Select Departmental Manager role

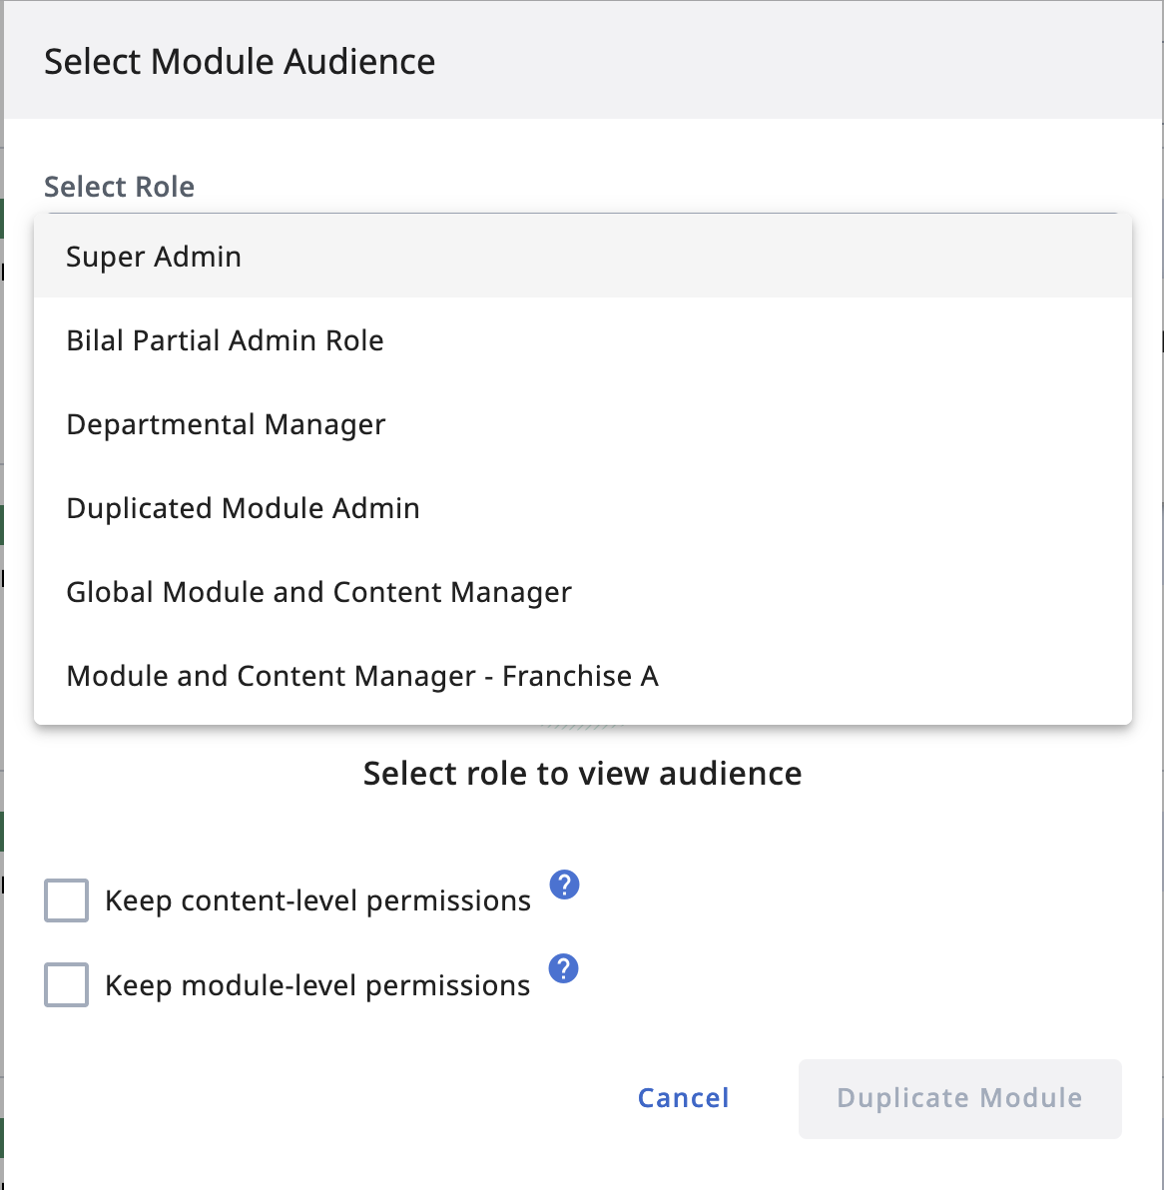pos(226,424)
